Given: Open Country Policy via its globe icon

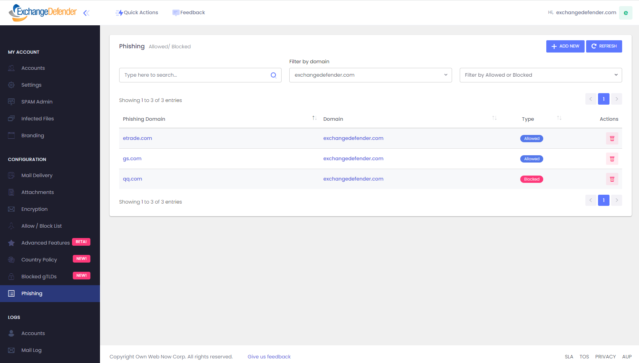Looking at the screenshot, I should point(11,260).
